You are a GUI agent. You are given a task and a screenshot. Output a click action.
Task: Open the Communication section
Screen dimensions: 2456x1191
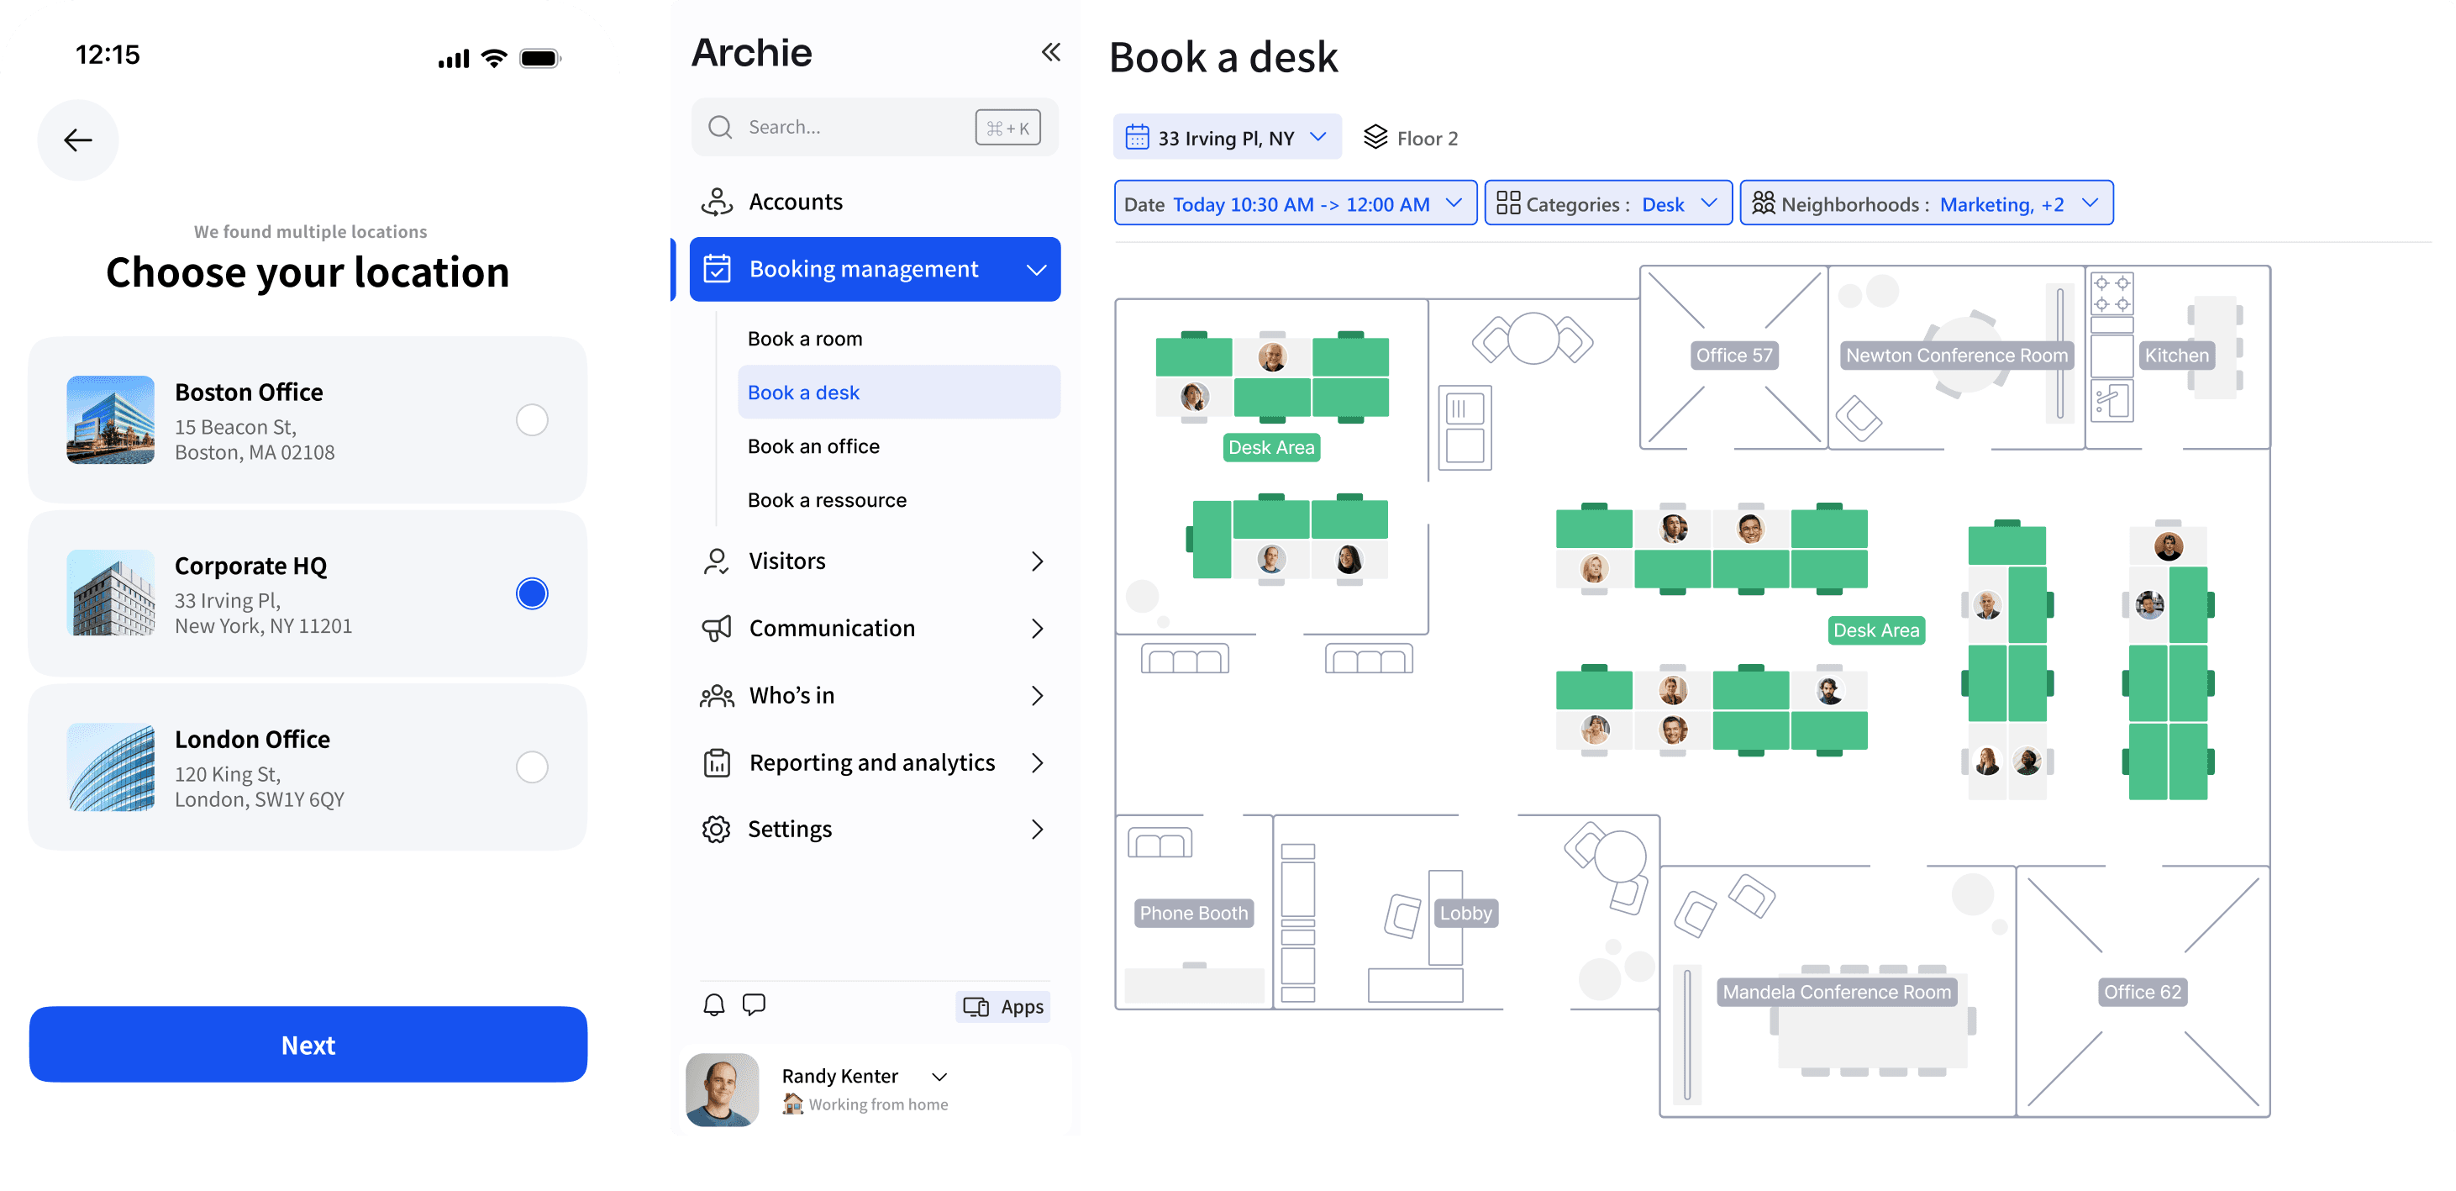pyautogui.click(x=831, y=628)
